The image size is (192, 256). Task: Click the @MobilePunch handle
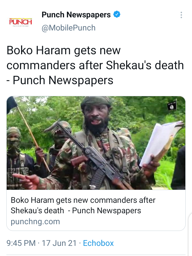69,28
